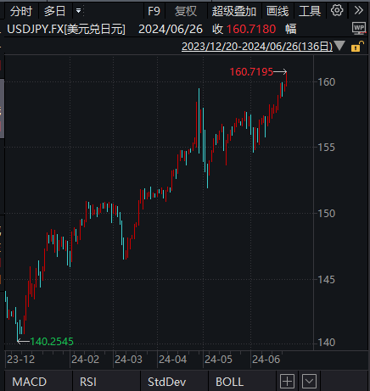
Task: Select MACD indicator tab
Action: [x=30, y=382]
